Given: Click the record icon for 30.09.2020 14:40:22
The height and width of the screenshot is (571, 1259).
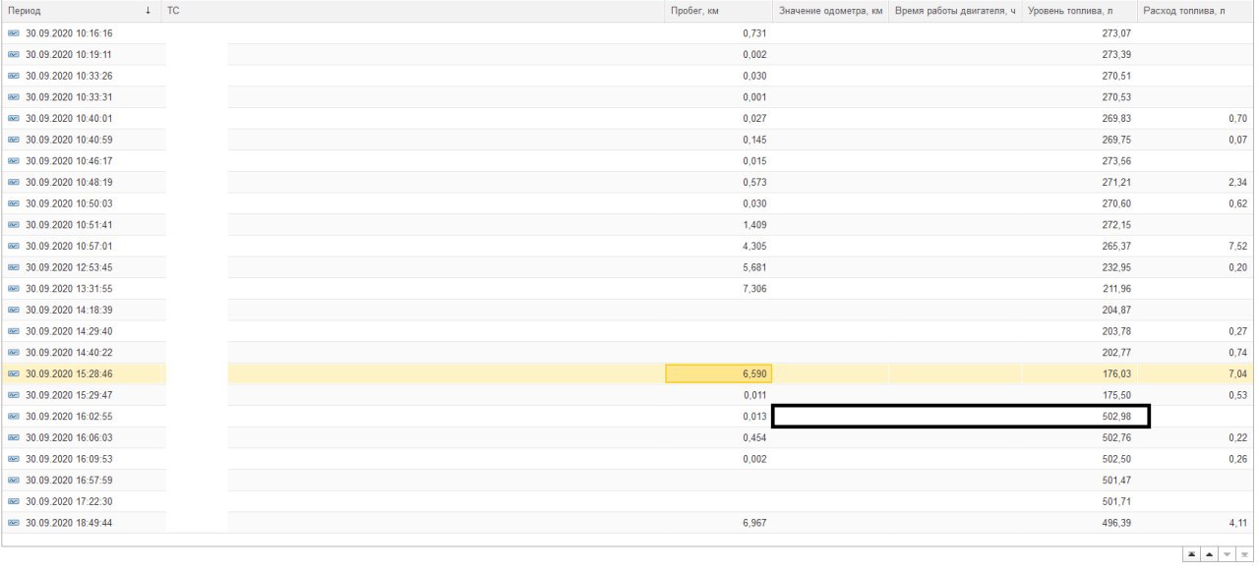Looking at the screenshot, I should (x=14, y=352).
